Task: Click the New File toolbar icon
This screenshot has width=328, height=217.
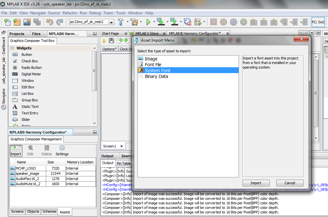Action: (7, 22)
